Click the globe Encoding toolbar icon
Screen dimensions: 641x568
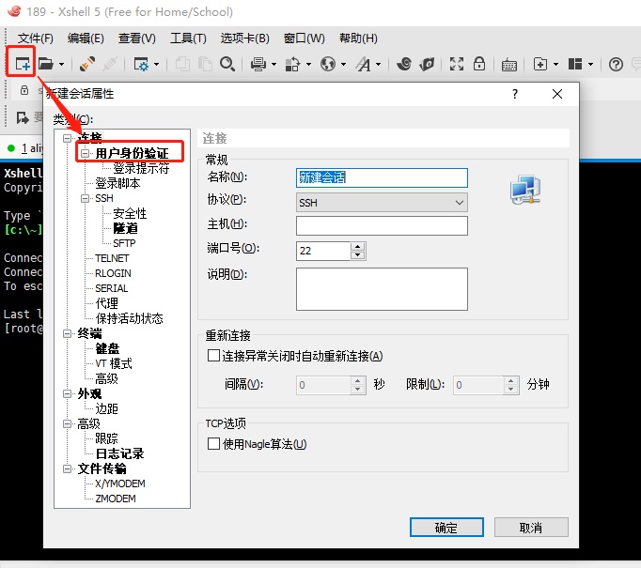click(x=328, y=64)
